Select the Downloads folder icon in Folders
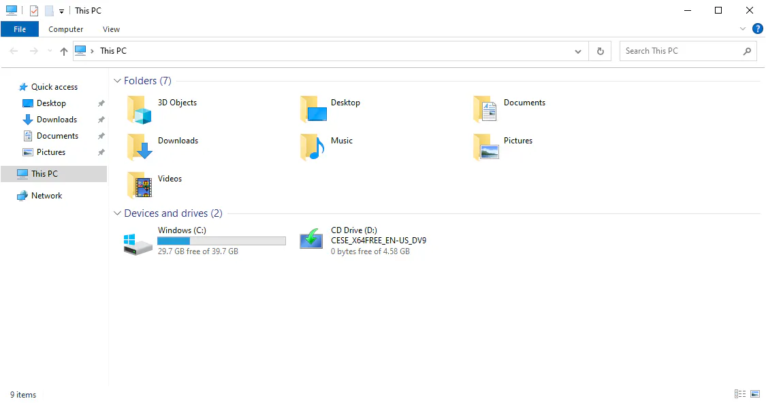The width and height of the screenshot is (766, 403). [x=140, y=147]
